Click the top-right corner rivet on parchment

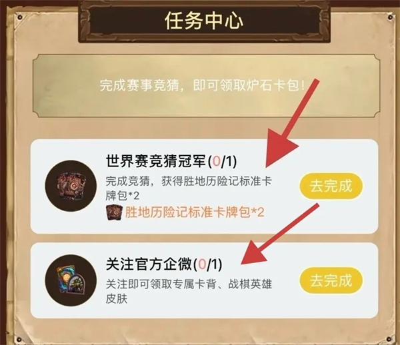(x=390, y=17)
